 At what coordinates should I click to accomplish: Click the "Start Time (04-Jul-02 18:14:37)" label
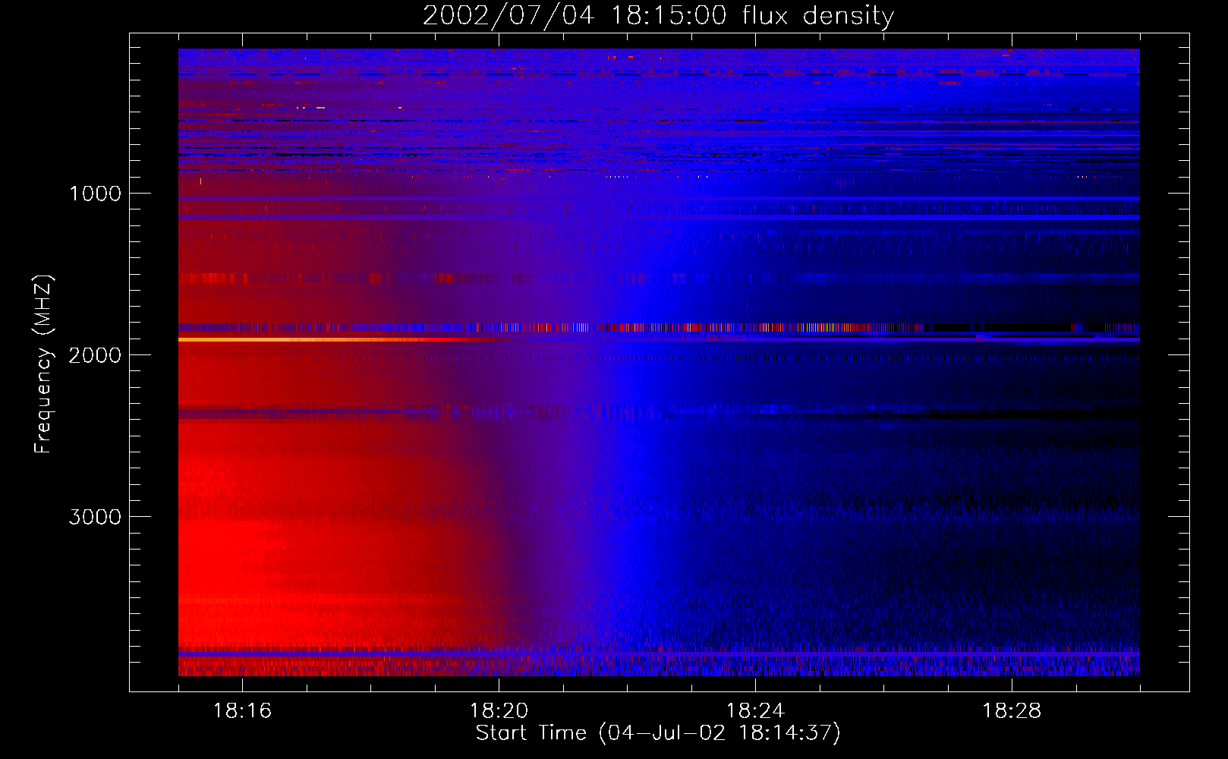(x=658, y=733)
